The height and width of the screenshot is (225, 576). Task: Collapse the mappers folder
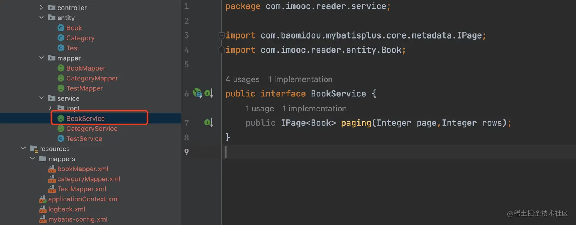click(x=32, y=159)
